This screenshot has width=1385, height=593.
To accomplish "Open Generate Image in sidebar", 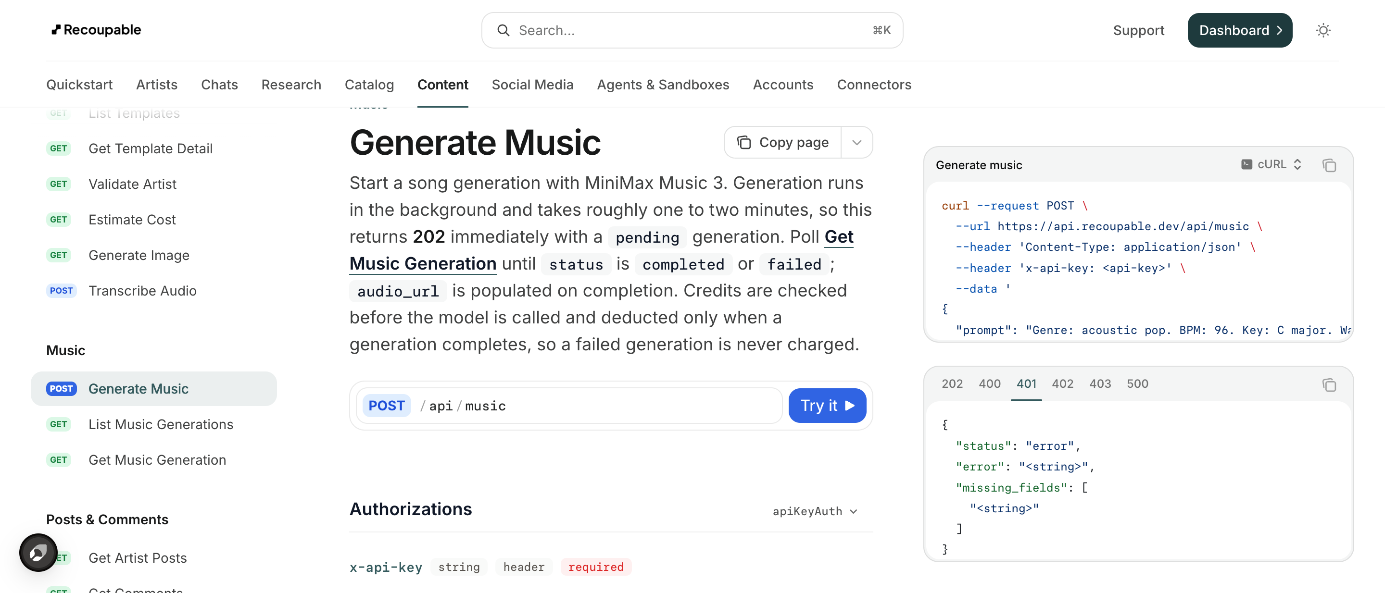I will 138,255.
